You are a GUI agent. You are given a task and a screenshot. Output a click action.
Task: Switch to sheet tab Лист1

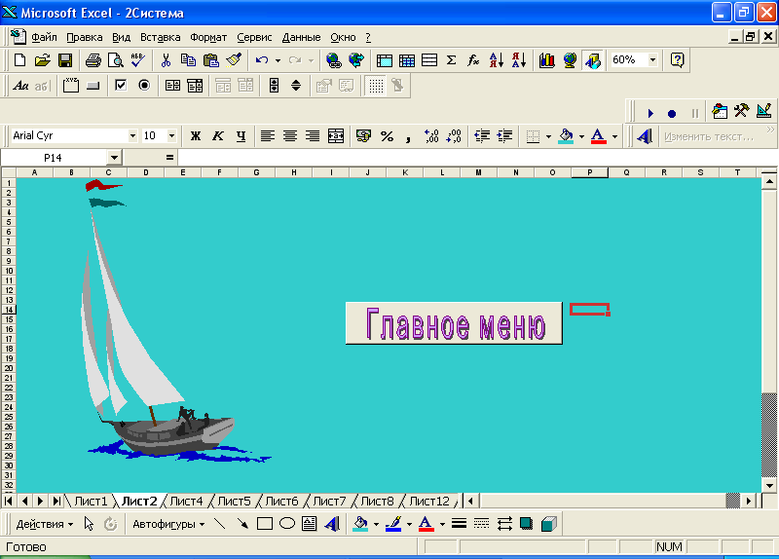[91, 501]
